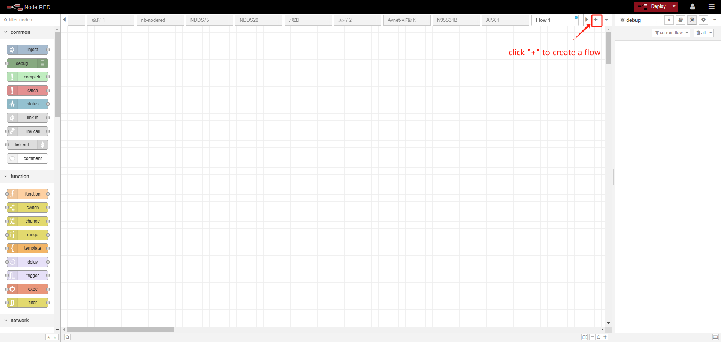Switch to the NDDS75 flow tab

210,20
